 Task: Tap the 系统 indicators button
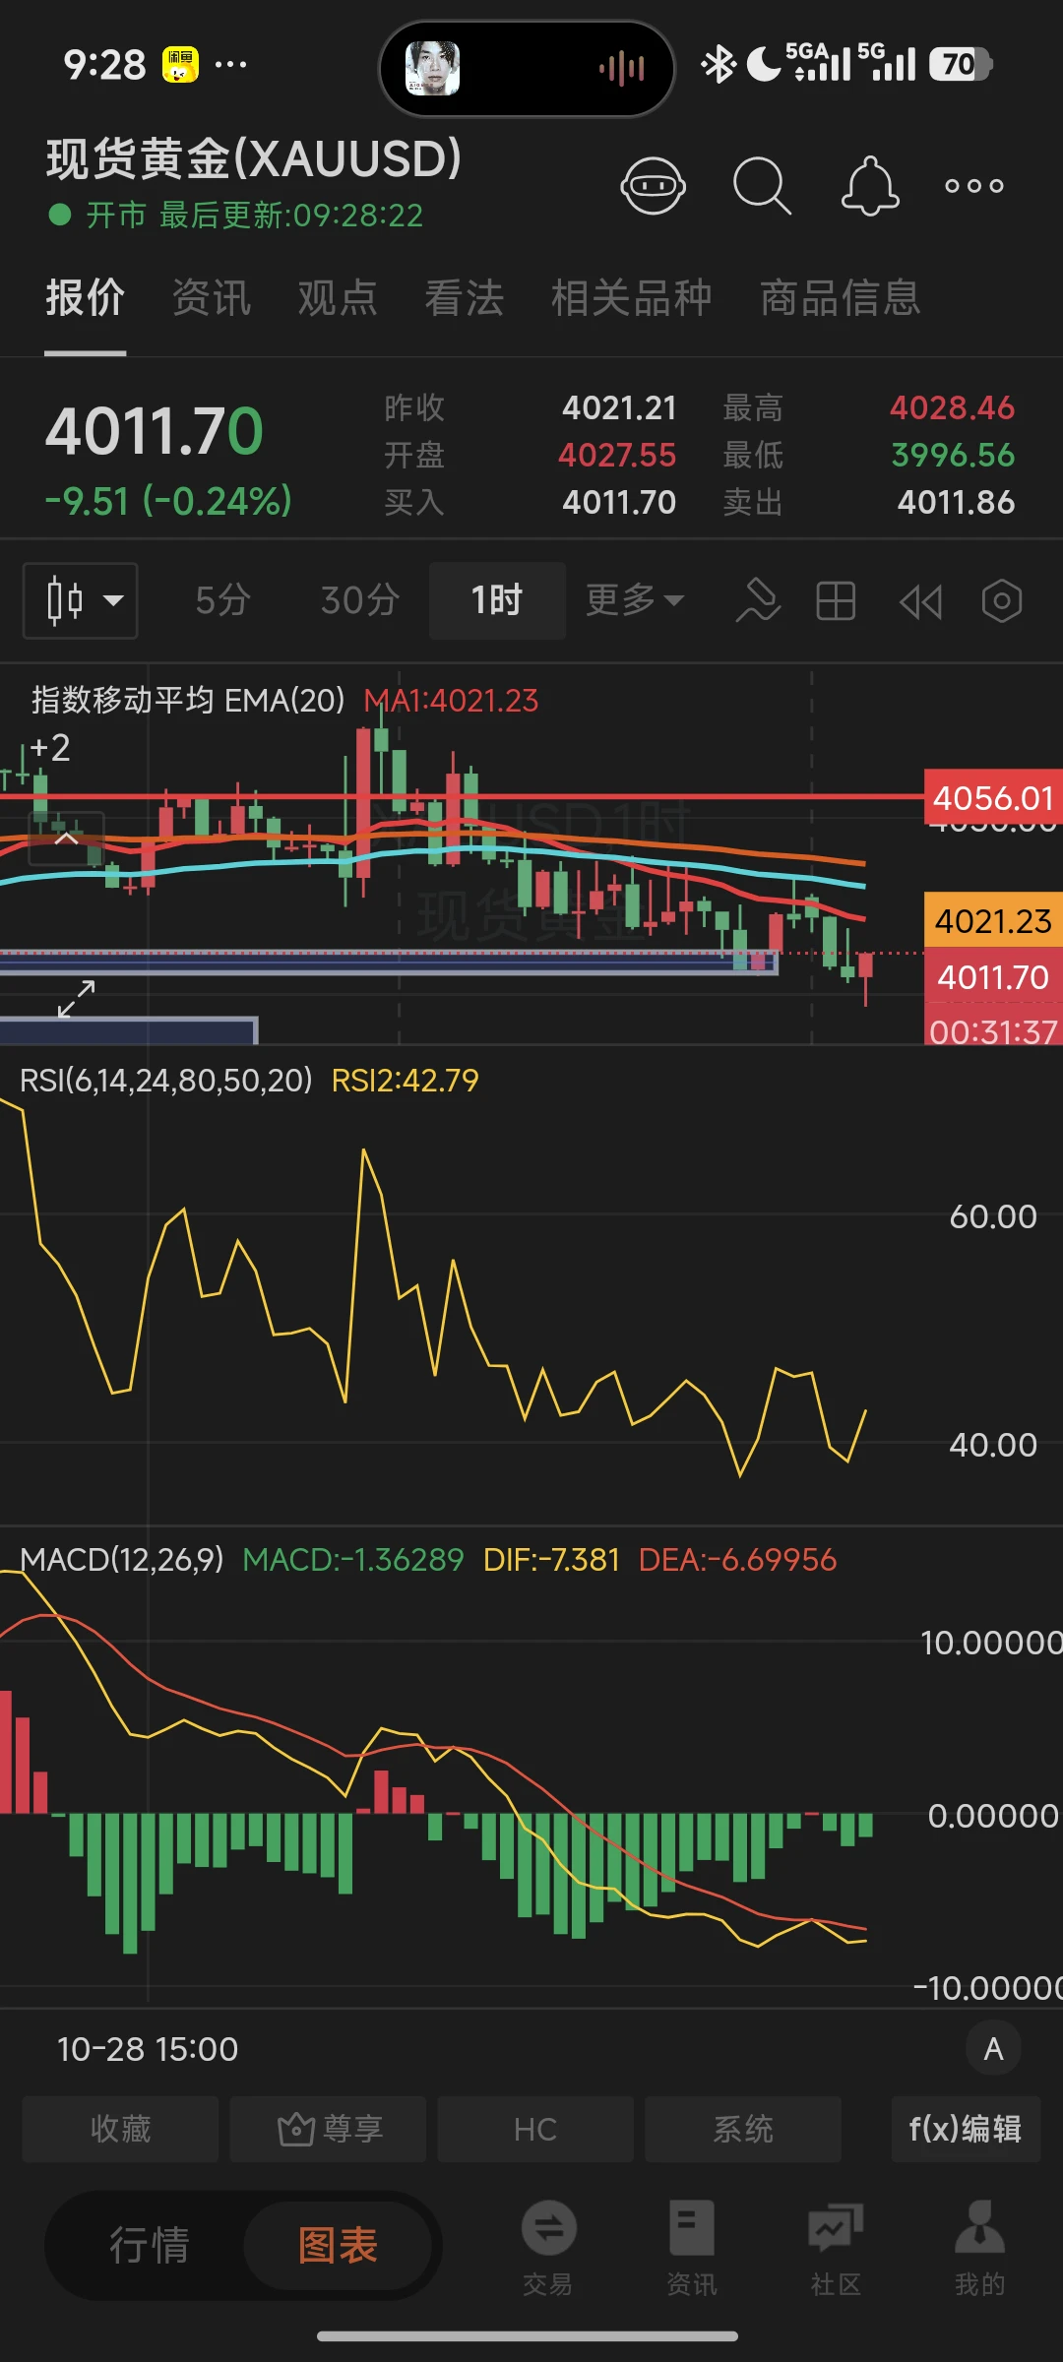[743, 2130]
